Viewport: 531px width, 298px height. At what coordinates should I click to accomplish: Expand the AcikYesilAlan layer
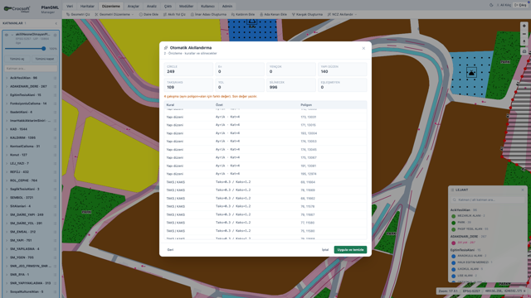pyautogui.click(x=7, y=78)
